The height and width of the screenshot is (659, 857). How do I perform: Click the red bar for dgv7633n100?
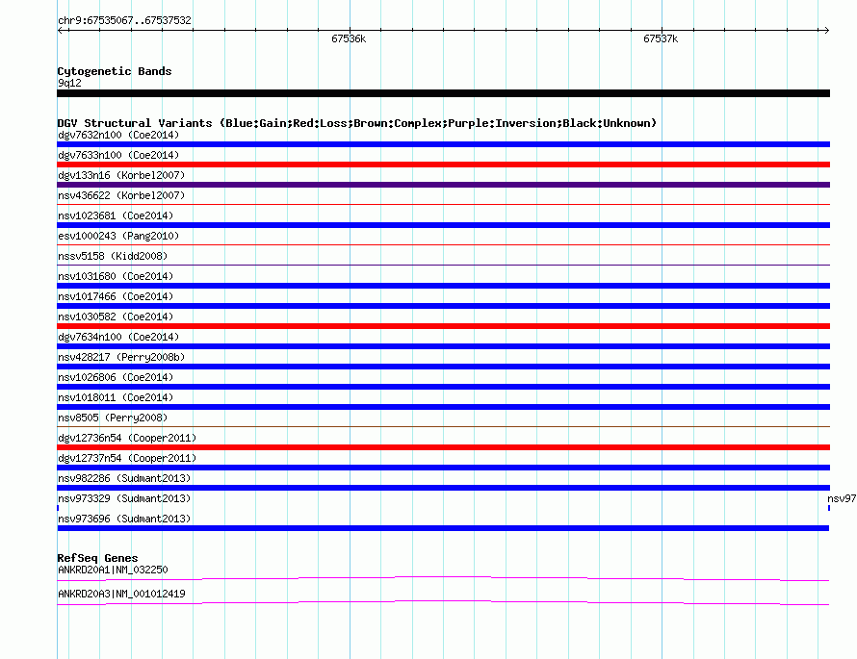coord(443,165)
